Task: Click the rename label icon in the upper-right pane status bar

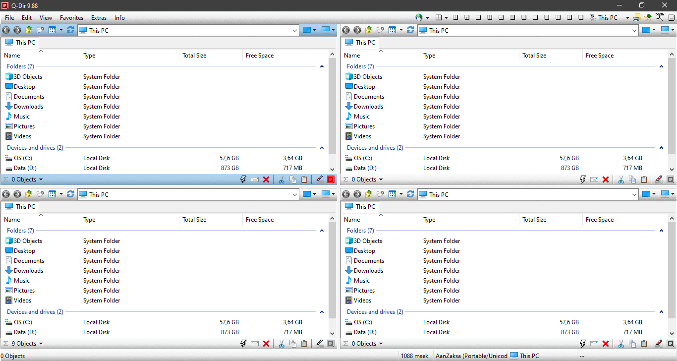Action: pyautogui.click(x=594, y=180)
